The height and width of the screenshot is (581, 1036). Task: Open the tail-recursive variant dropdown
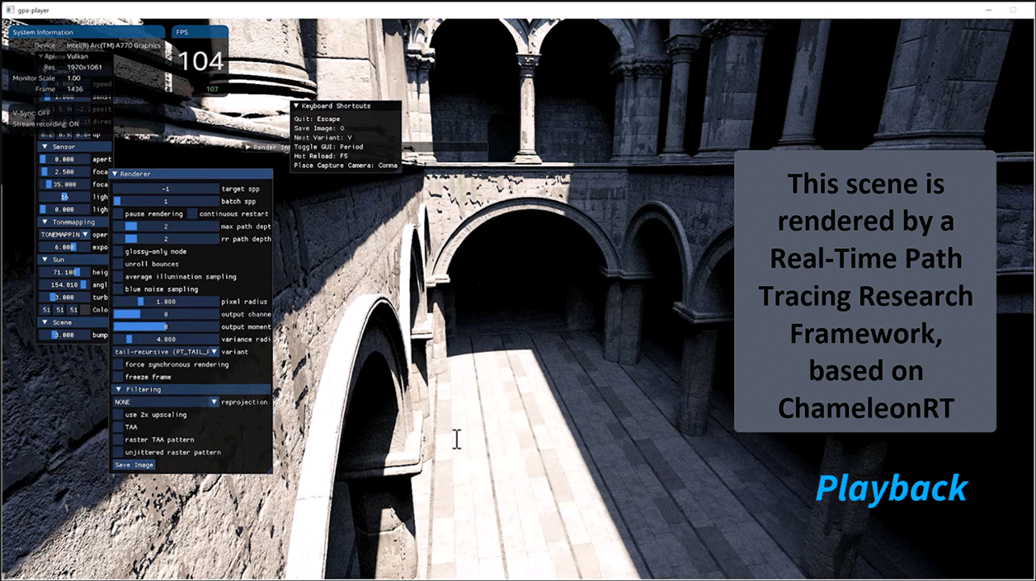165,352
